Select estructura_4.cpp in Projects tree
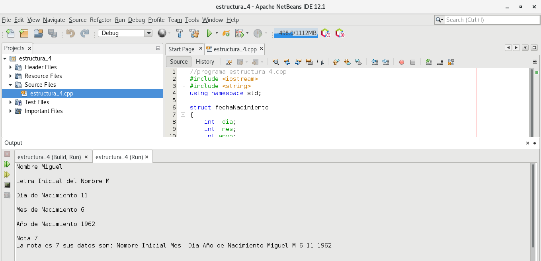541x261 pixels. click(x=51, y=93)
